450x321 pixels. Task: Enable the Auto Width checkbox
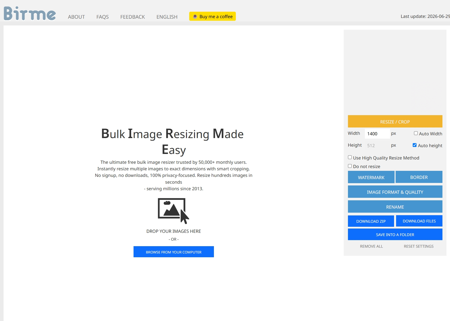click(416, 133)
